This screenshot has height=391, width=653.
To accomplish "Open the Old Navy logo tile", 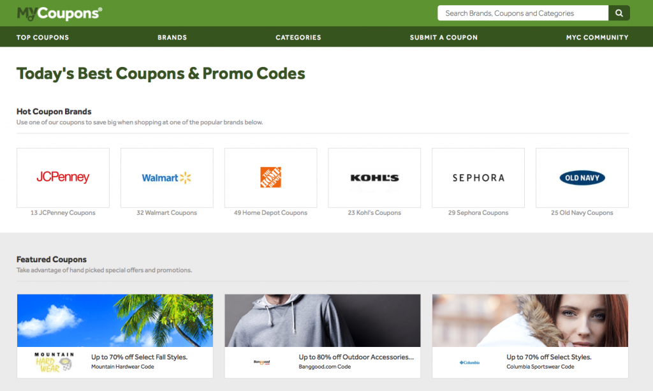I will (x=582, y=178).
